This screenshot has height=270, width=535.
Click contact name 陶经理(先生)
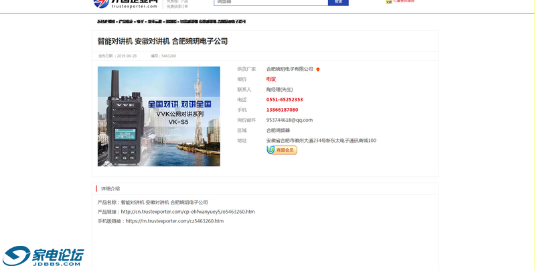tap(279, 89)
